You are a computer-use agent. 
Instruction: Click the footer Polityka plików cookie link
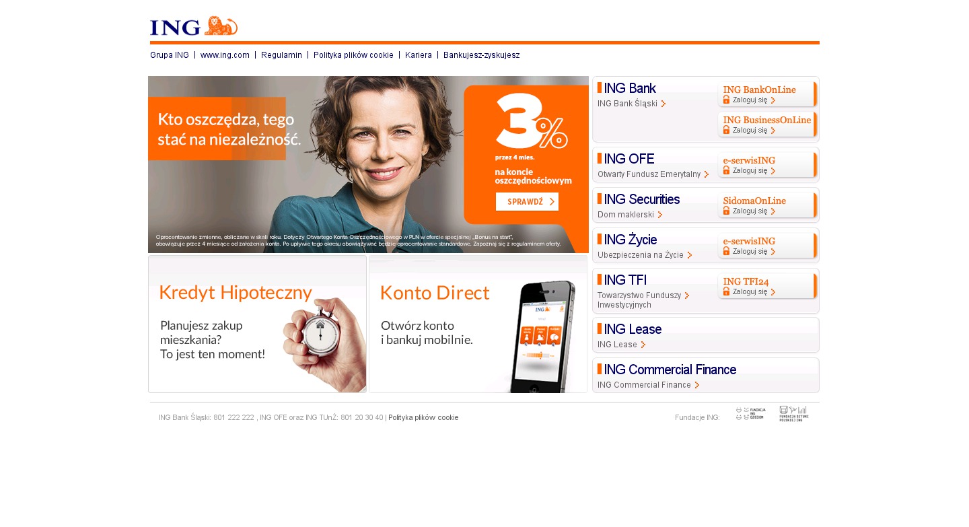tap(423, 417)
